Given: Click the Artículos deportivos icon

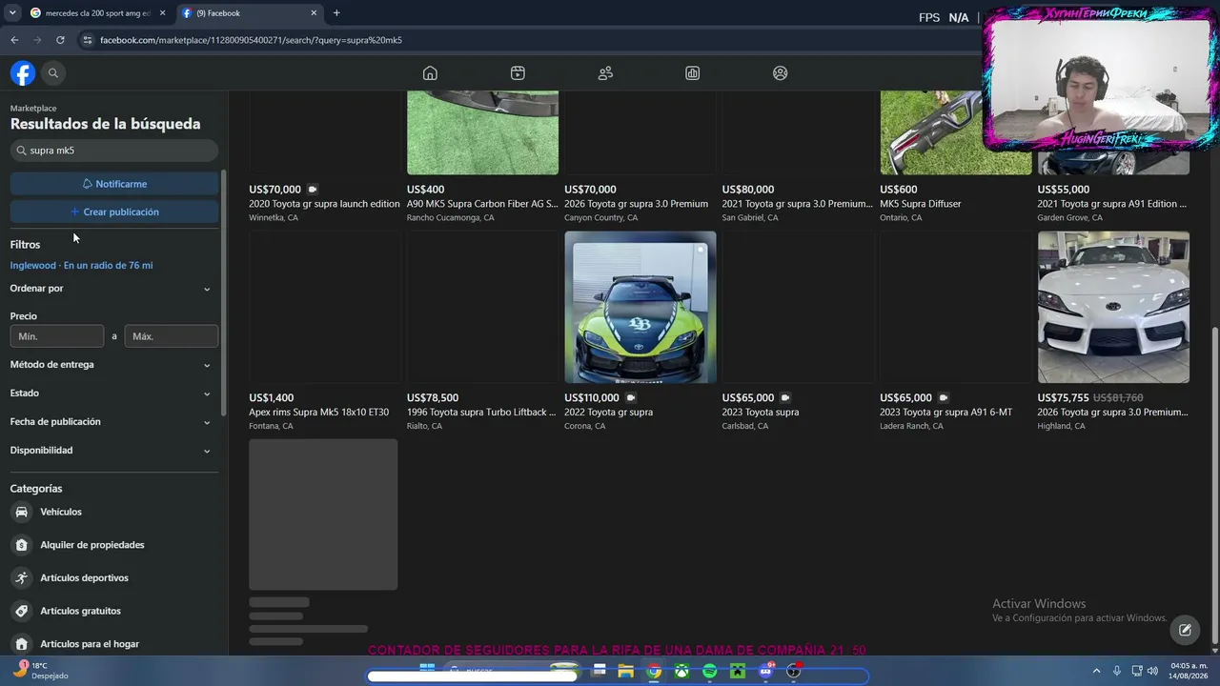Looking at the screenshot, I should coord(22,577).
